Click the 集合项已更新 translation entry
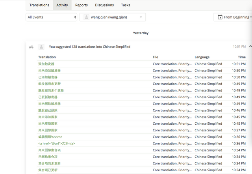The image size is (252, 174). pos(48,170)
